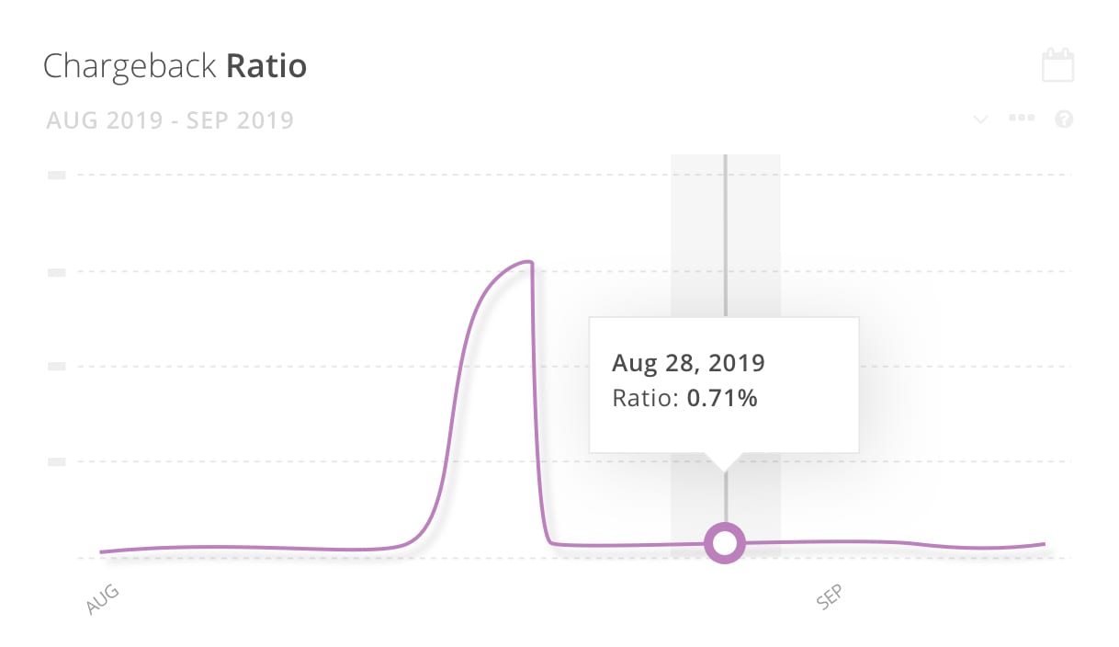Click the SEP x-axis label

(x=829, y=597)
